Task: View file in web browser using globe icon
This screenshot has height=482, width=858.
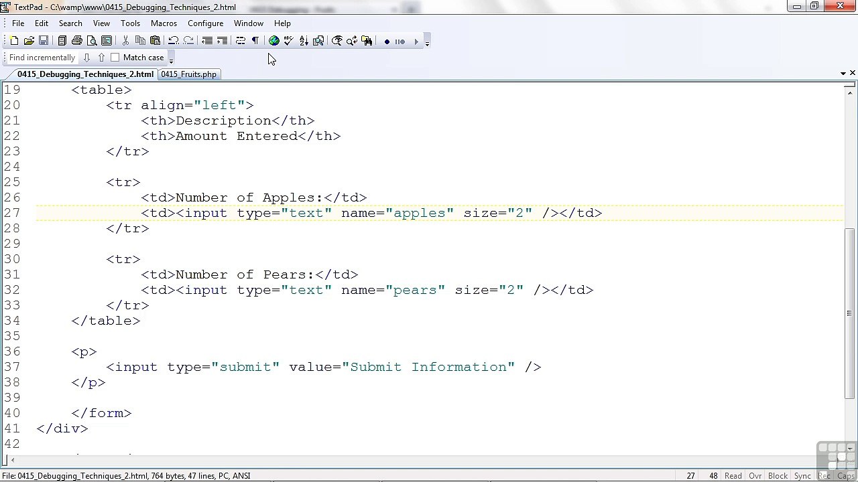Action: point(274,42)
